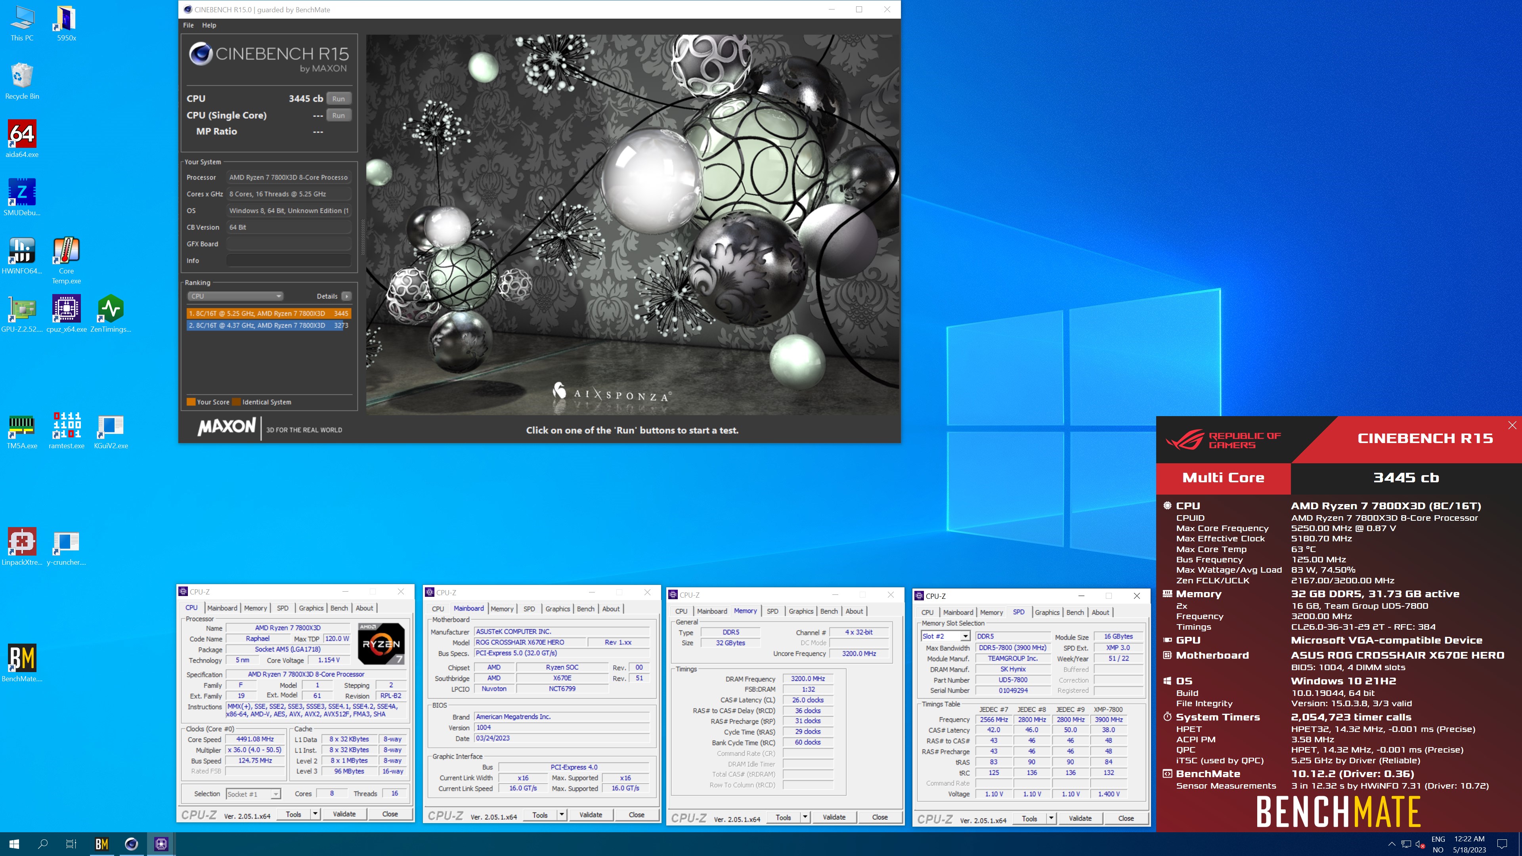Screen dimensions: 1522x856
Task: Launch ramtest.exe desktop icon
Action: click(x=66, y=431)
